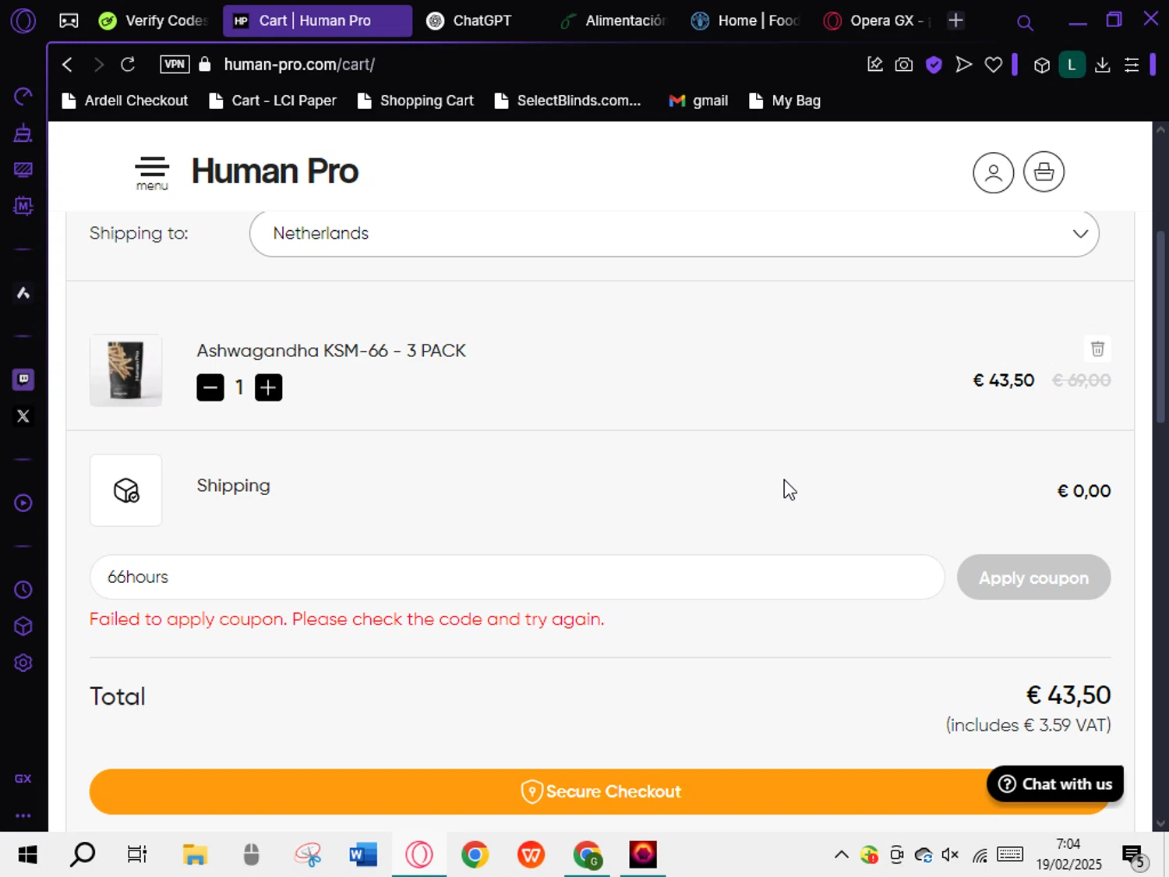Viewport: 1169px width, 877px height.
Task: Open My Bag bookmark
Action: (784, 101)
